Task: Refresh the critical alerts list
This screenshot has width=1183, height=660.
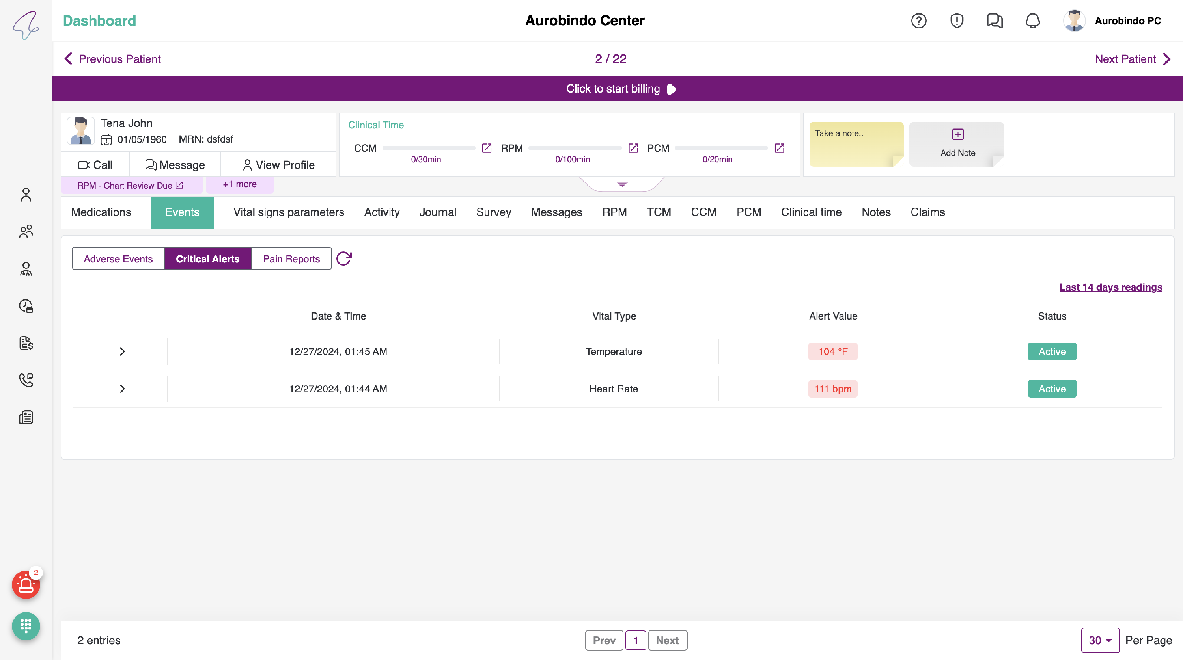Action: point(343,259)
